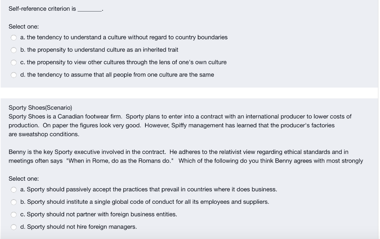Click the line 'are sweatshop conditions.'
Screen dimensions: 380x239
pos(44,134)
